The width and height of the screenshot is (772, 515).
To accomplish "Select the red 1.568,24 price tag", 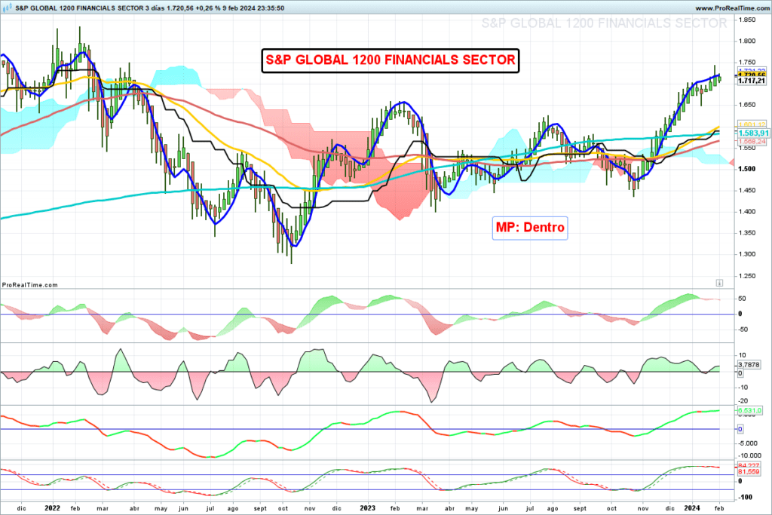I will (752, 142).
